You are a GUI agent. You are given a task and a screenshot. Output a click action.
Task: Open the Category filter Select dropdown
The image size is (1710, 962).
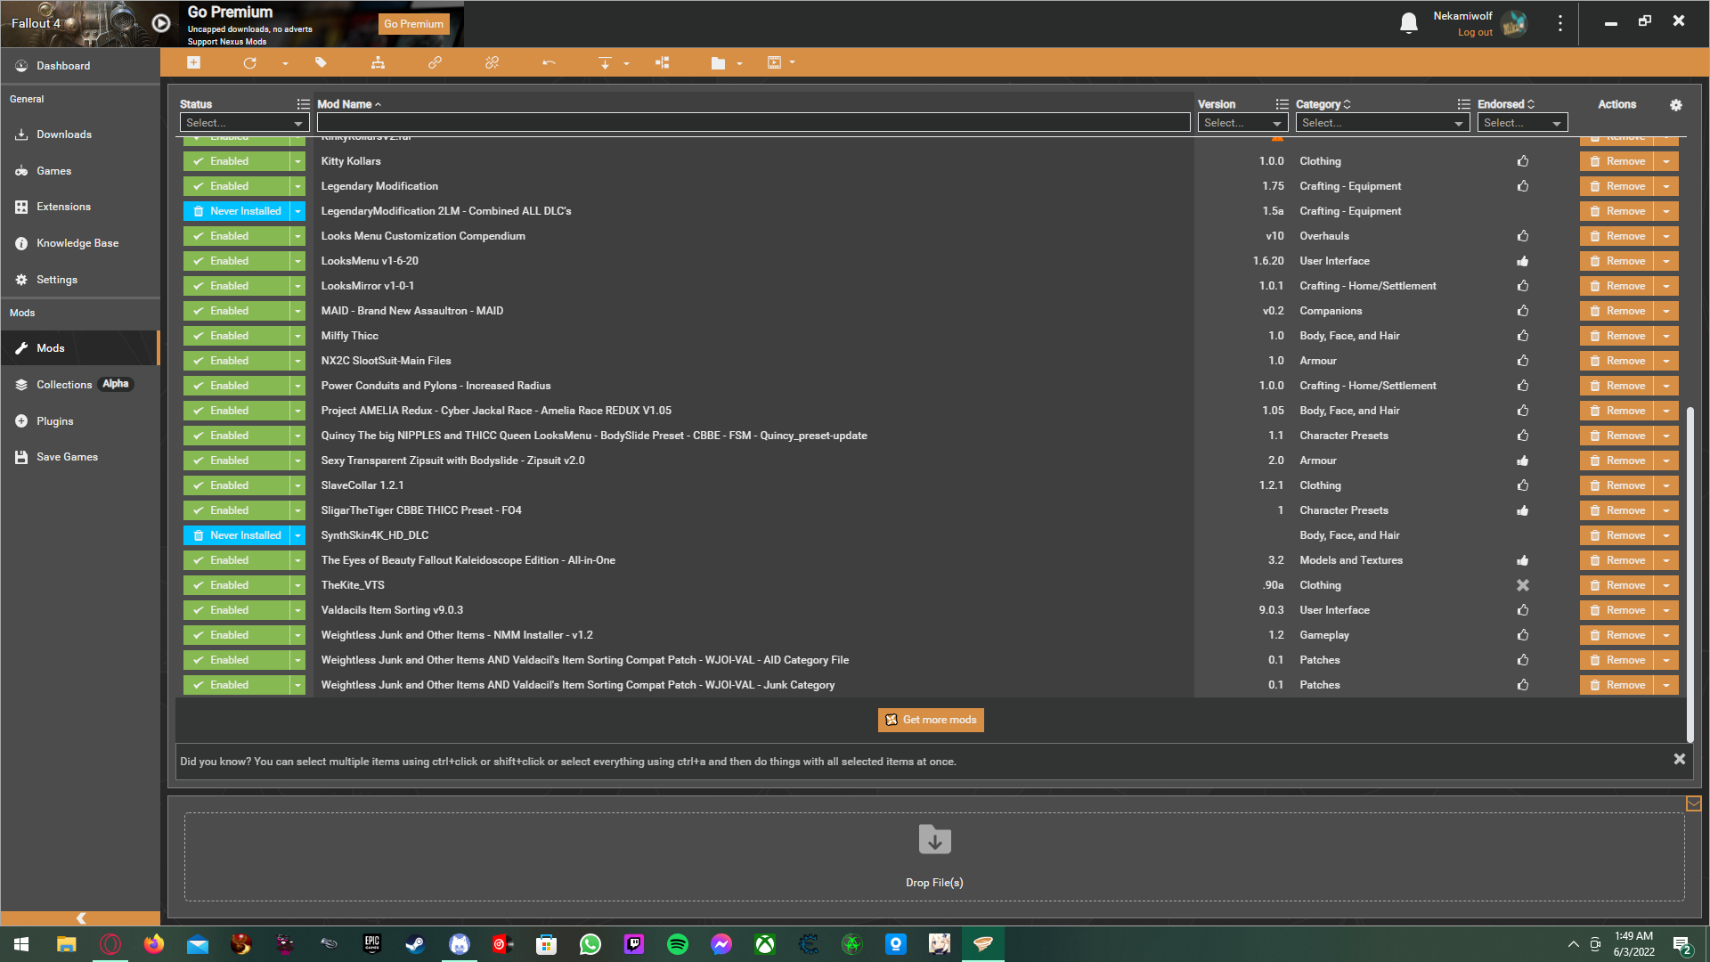(1382, 123)
